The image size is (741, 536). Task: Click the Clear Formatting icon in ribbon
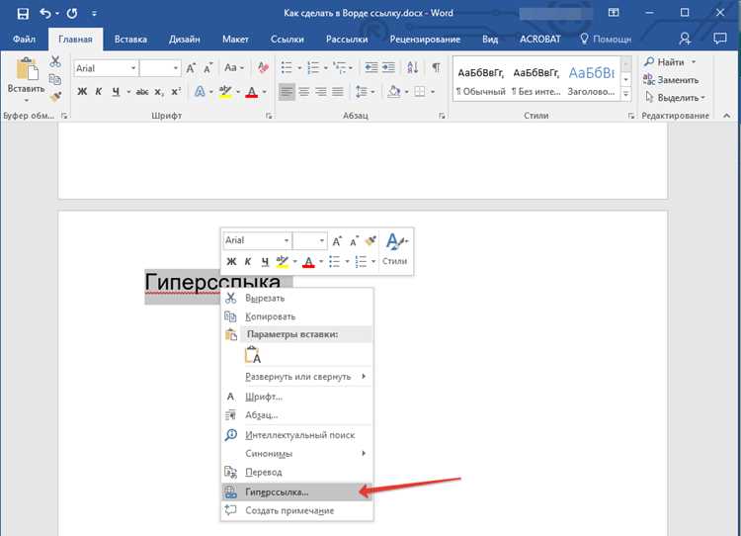(263, 68)
